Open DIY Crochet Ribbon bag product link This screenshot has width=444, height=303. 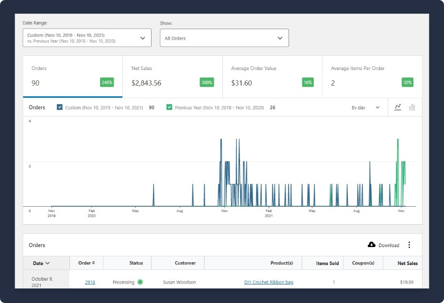coord(269,282)
